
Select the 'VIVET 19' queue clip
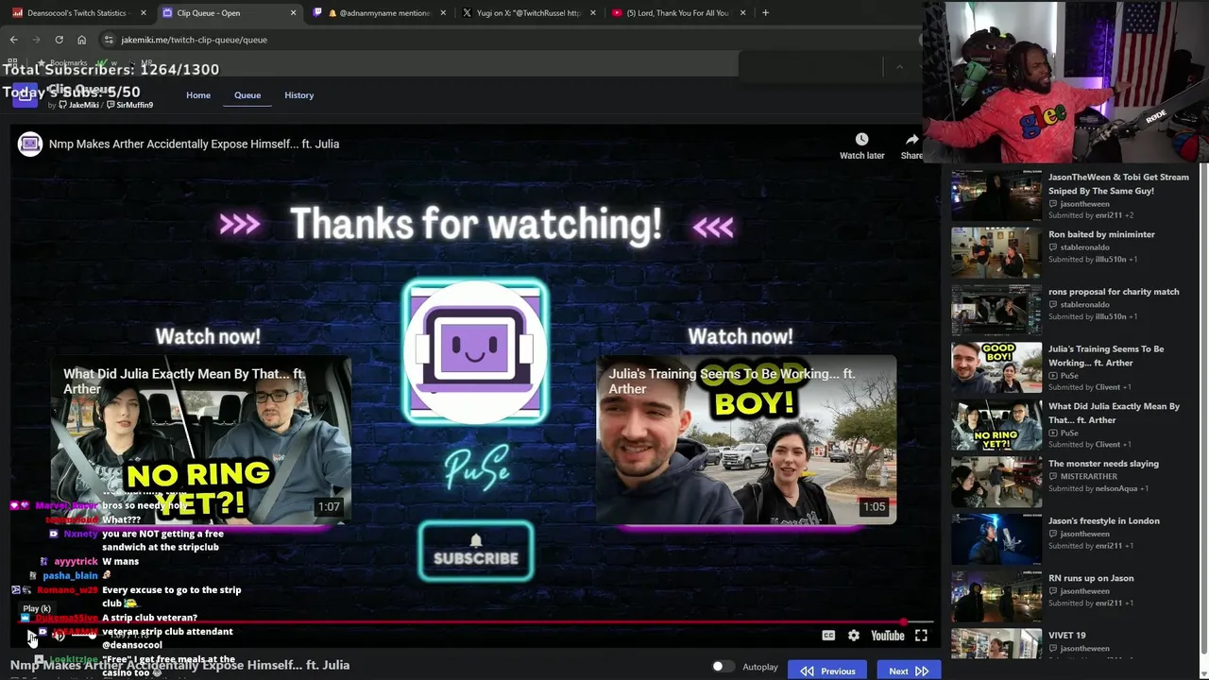[x=1071, y=644]
